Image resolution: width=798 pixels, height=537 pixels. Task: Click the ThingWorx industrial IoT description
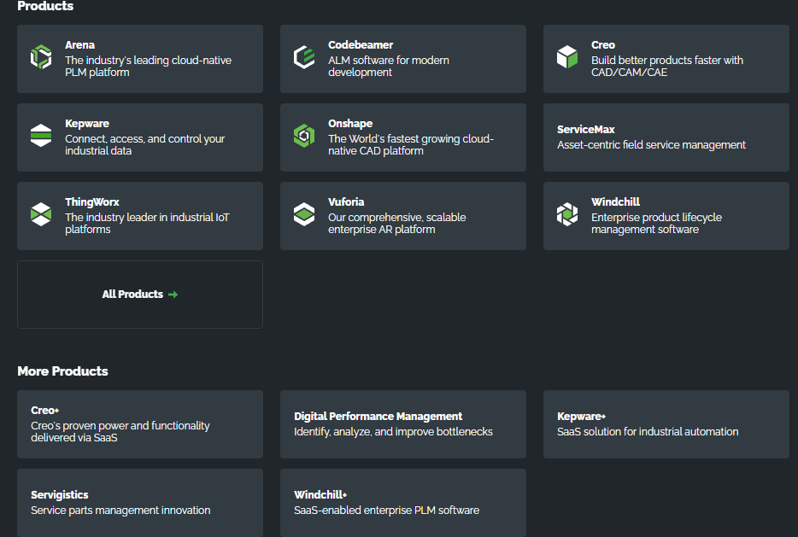pyautogui.click(x=147, y=224)
